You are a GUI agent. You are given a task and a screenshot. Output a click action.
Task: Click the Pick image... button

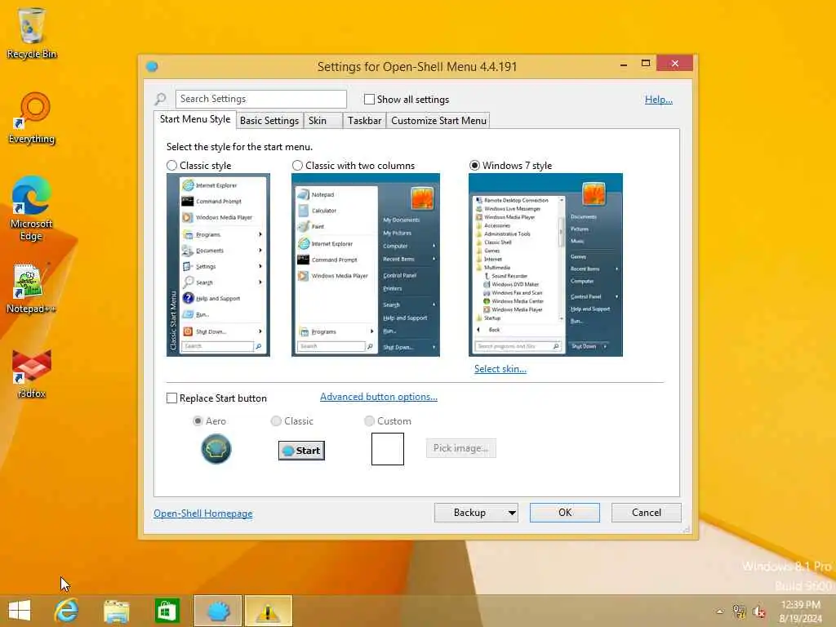tap(460, 448)
